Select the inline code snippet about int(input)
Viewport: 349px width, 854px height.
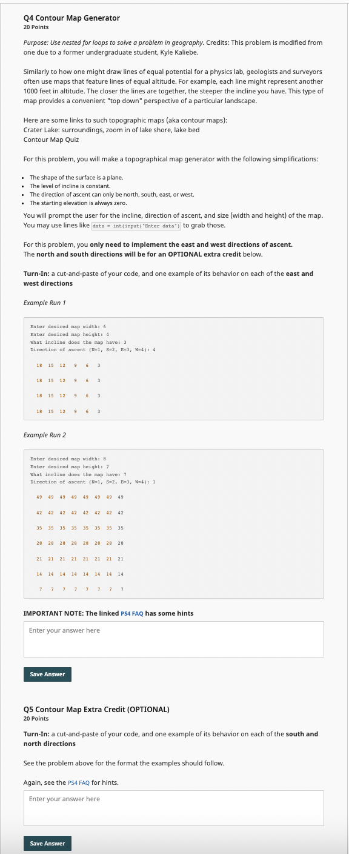[x=136, y=226]
